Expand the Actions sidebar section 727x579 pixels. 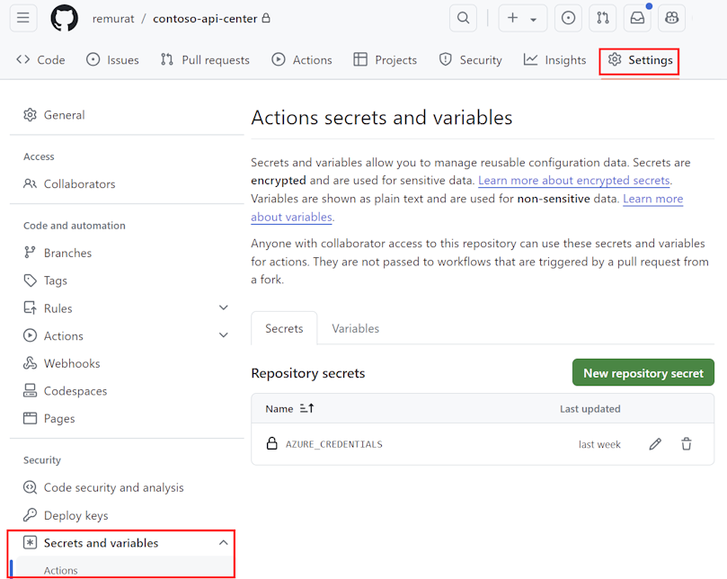[x=223, y=335]
